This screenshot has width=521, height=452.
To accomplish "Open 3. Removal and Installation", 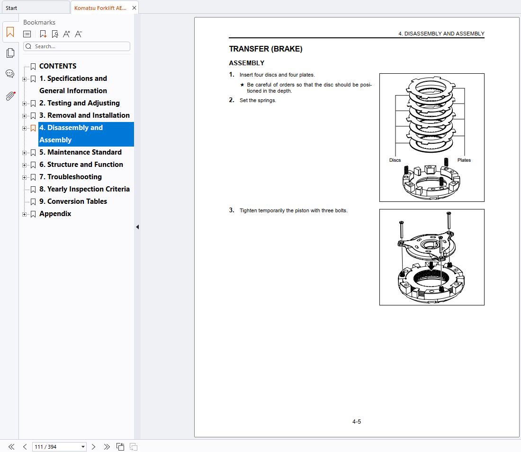I will pos(84,115).
